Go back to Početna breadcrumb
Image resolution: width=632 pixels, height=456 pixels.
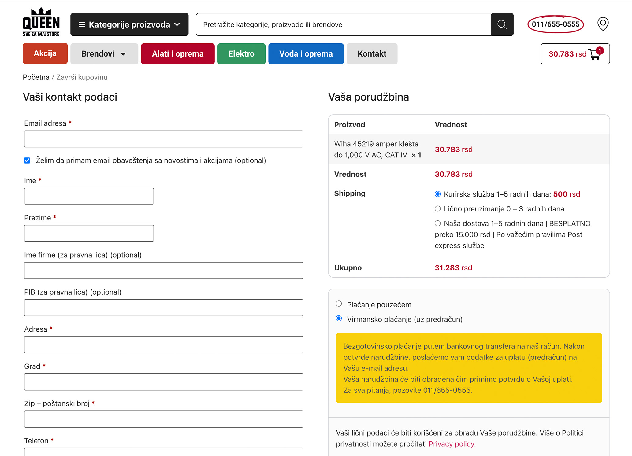tap(36, 77)
